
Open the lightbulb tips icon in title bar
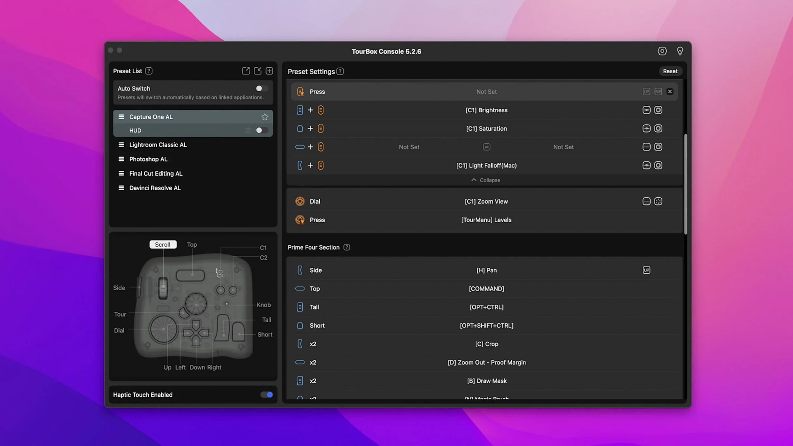(x=680, y=51)
